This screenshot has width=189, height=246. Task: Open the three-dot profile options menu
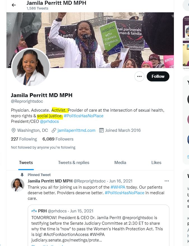pos(139,76)
